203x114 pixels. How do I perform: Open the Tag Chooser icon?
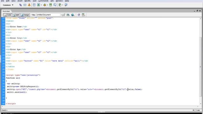tap(66, 5)
